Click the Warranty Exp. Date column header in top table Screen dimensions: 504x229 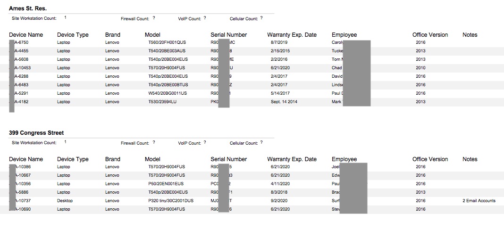[x=292, y=35]
